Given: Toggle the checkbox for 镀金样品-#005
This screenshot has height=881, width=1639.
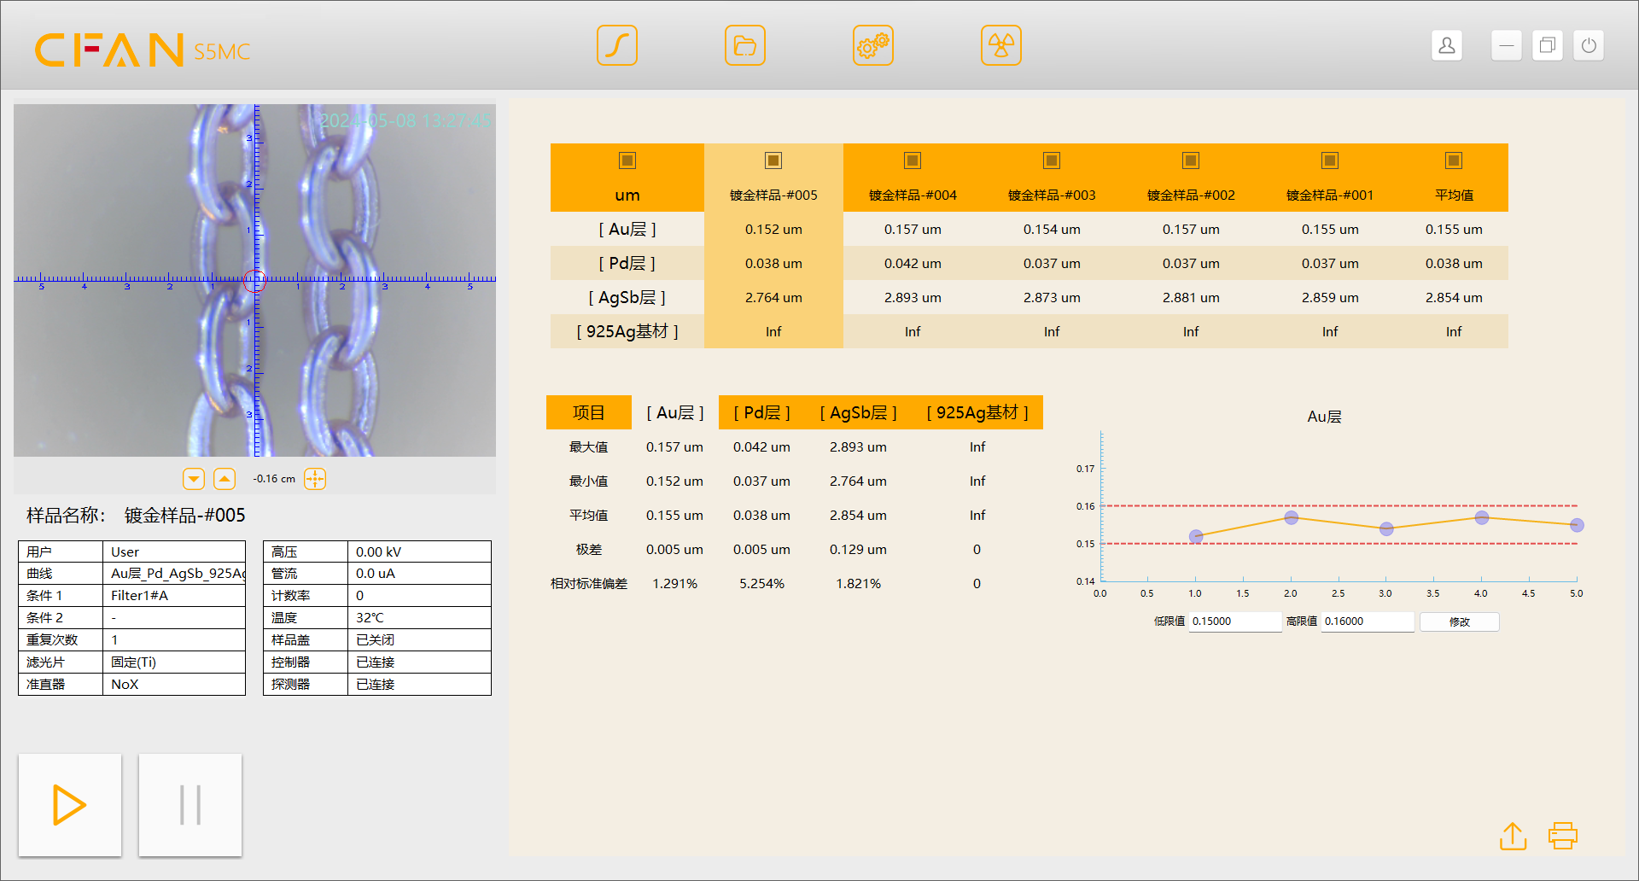Looking at the screenshot, I should [x=773, y=160].
